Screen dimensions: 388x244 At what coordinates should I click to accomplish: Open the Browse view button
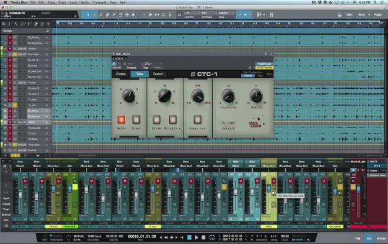pos(381,238)
